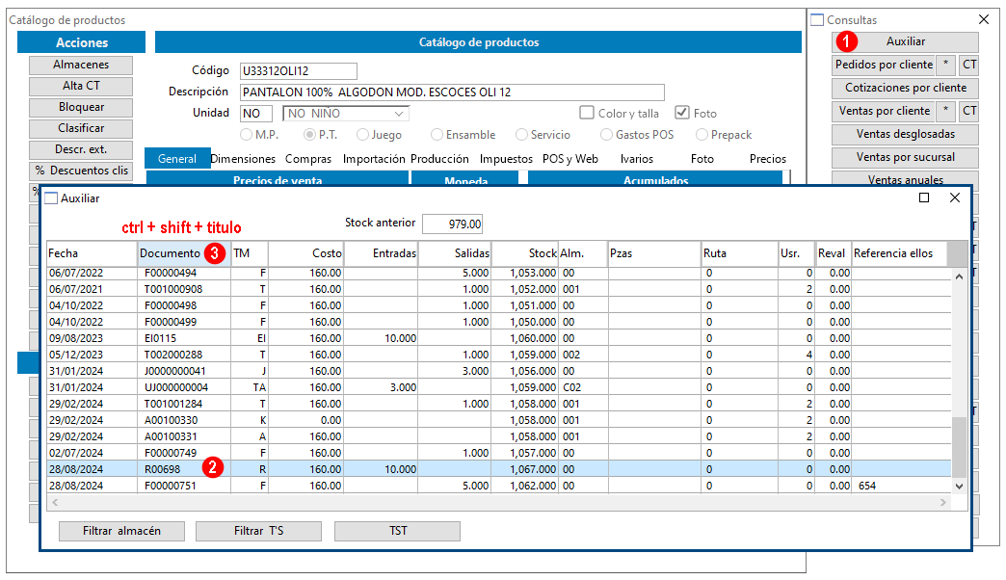Screen dimensions: 1006x580
Task: Click document UJ000000004 in the list
Action: 176,387
